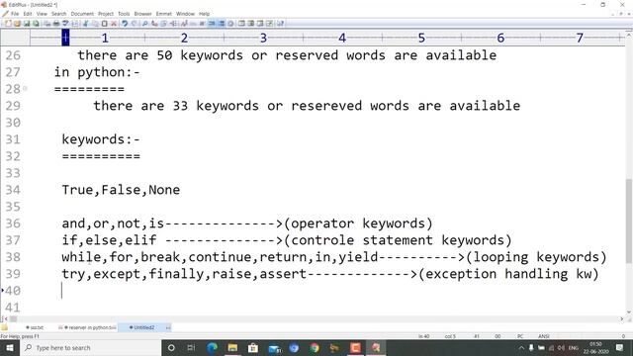
Task: Click 'PC' file format in status bar
Action: 520,336
